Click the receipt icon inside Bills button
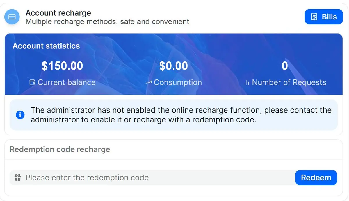Viewport: 349px width, 201px height. tap(314, 17)
